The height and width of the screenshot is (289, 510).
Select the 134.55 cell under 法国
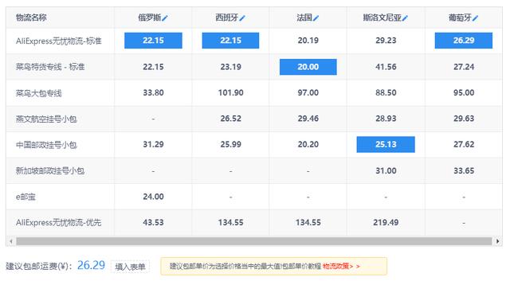(308, 223)
